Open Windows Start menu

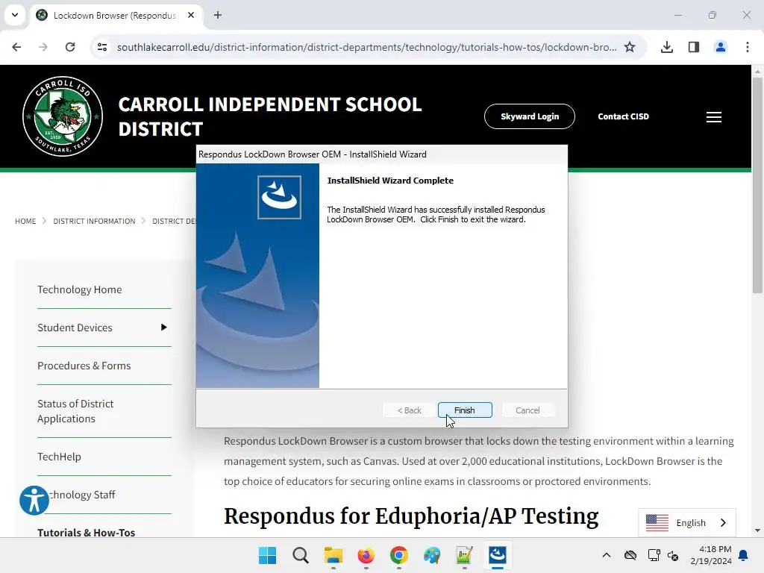pyautogui.click(x=267, y=555)
